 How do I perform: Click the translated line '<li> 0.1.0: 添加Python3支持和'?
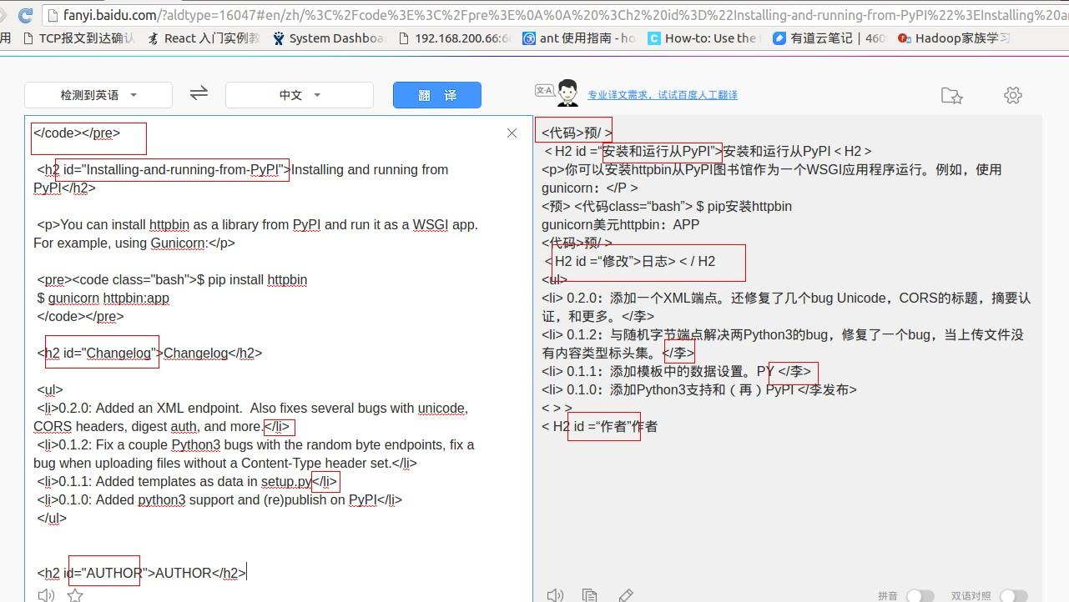click(699, 389)
